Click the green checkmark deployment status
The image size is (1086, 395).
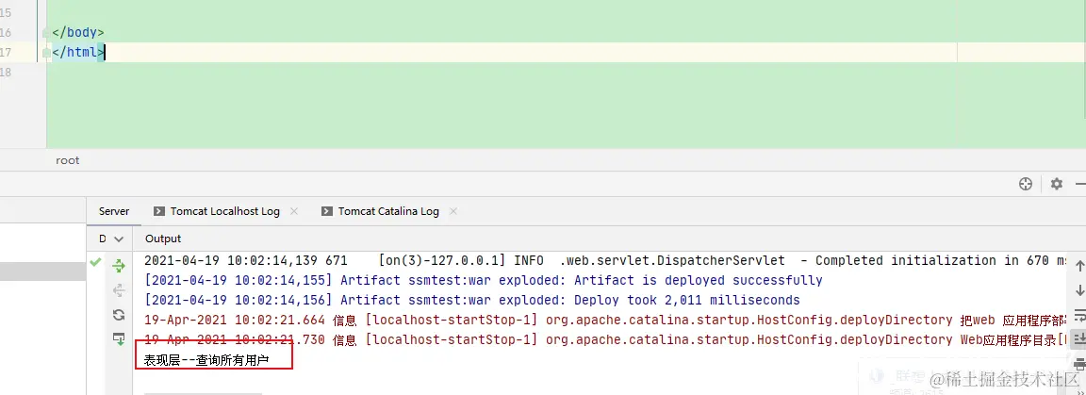pos(95,262)
